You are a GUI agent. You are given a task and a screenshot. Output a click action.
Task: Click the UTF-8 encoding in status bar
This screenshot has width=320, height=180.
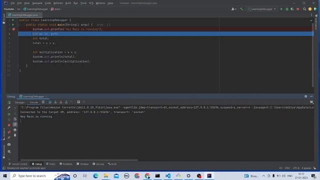pyautogui.click(x=296, y=168)
